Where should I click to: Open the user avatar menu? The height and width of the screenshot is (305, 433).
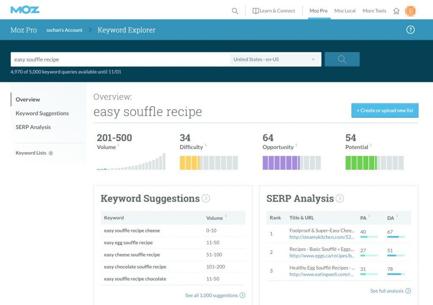(410, 11)
